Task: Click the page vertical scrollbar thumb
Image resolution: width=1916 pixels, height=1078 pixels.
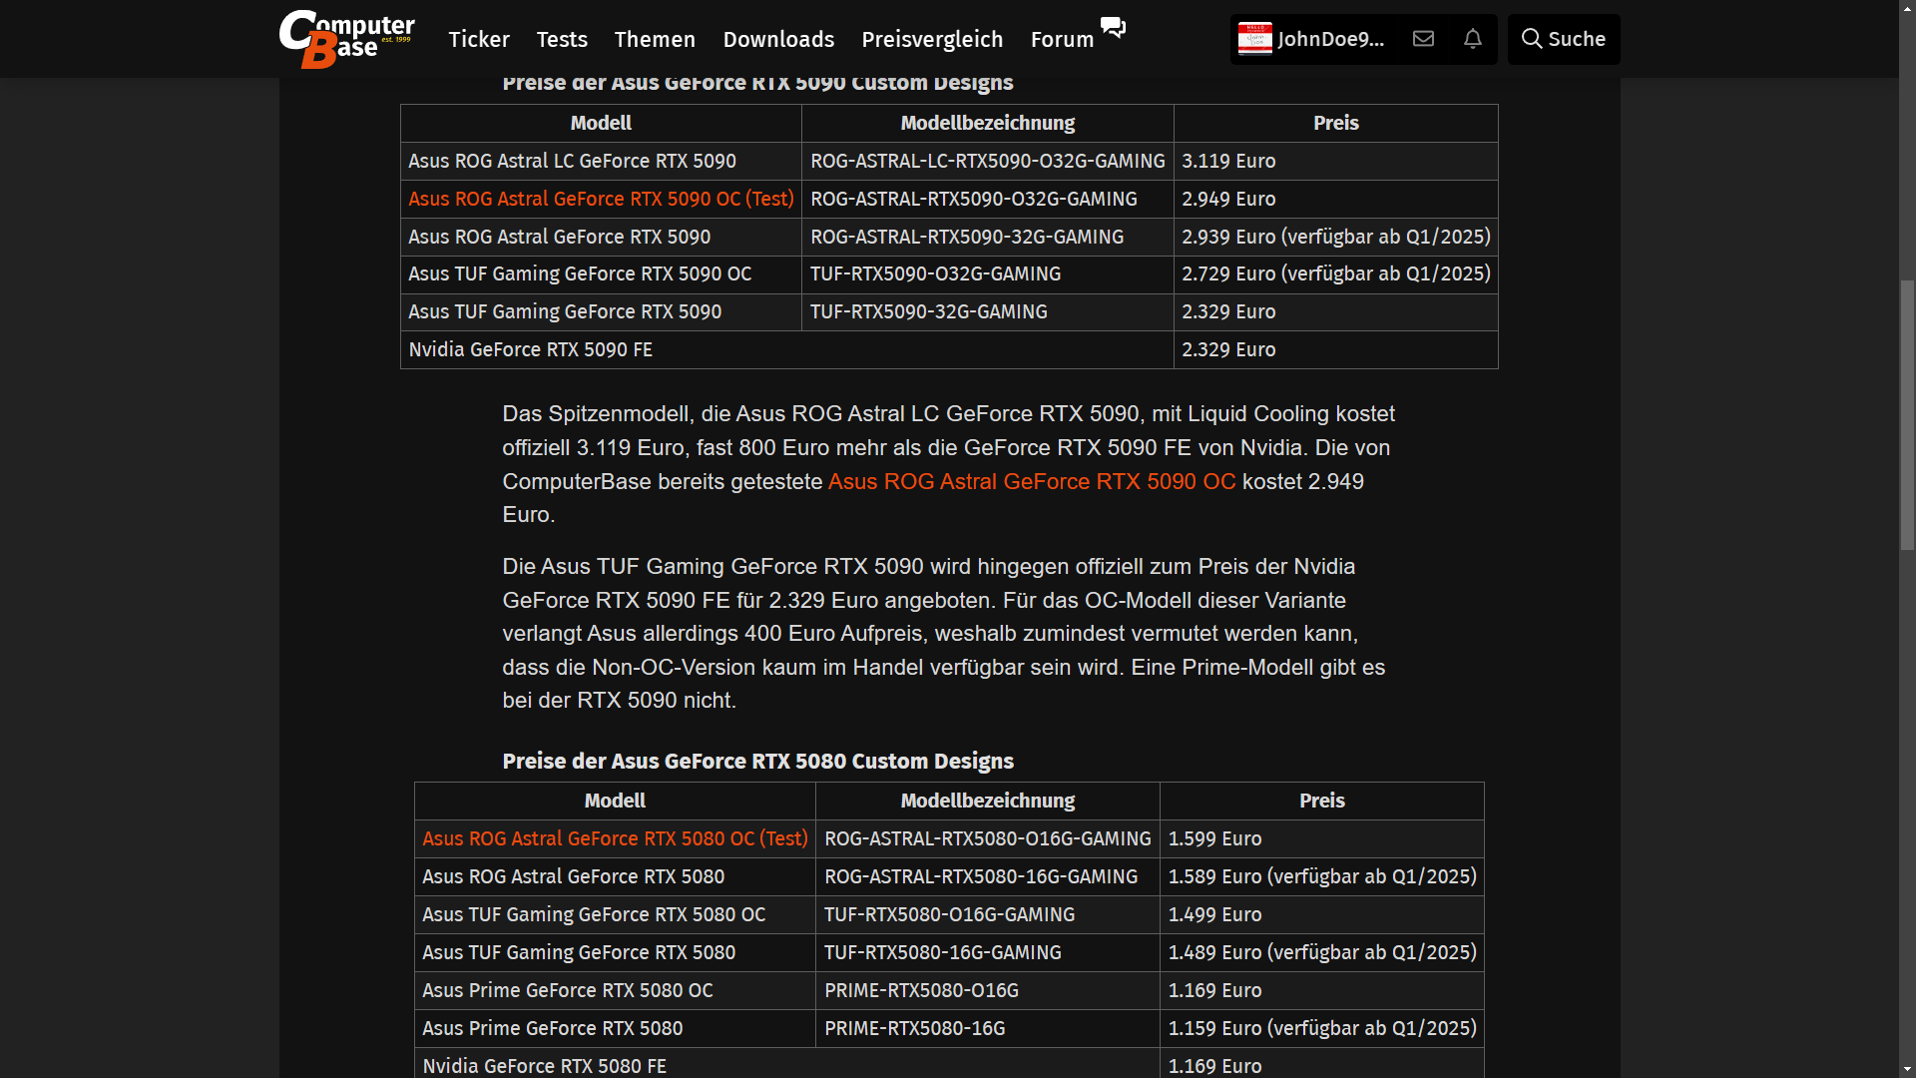Action: click(x=1907, y=414)
